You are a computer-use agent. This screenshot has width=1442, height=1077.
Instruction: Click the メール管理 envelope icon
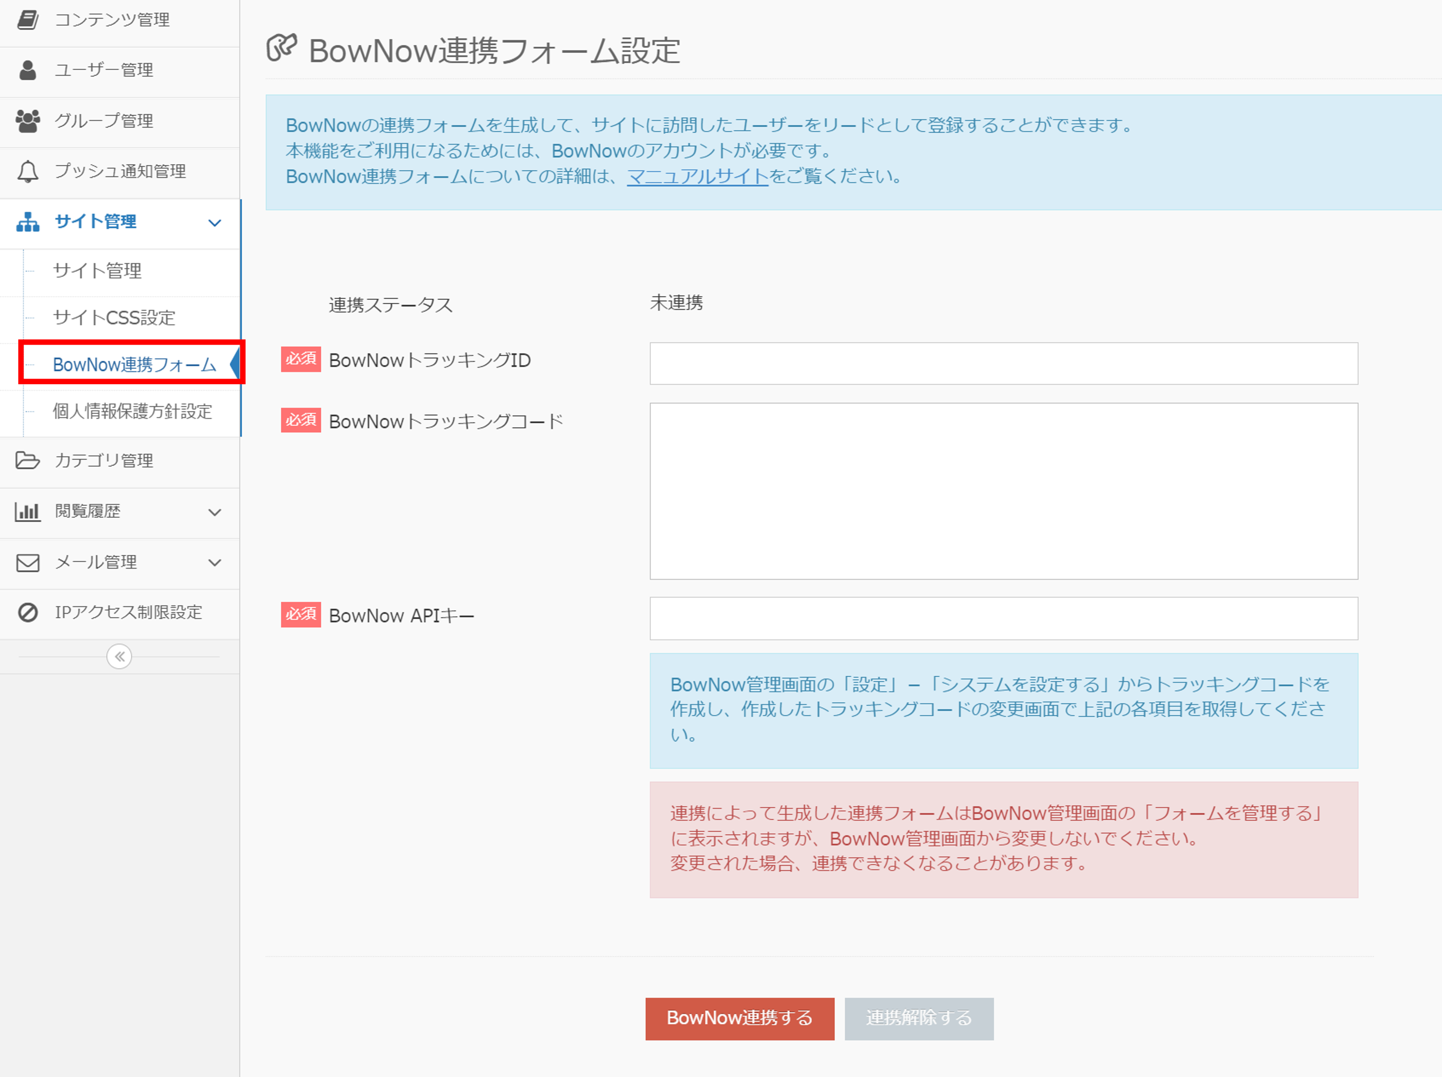pos(27,562)
